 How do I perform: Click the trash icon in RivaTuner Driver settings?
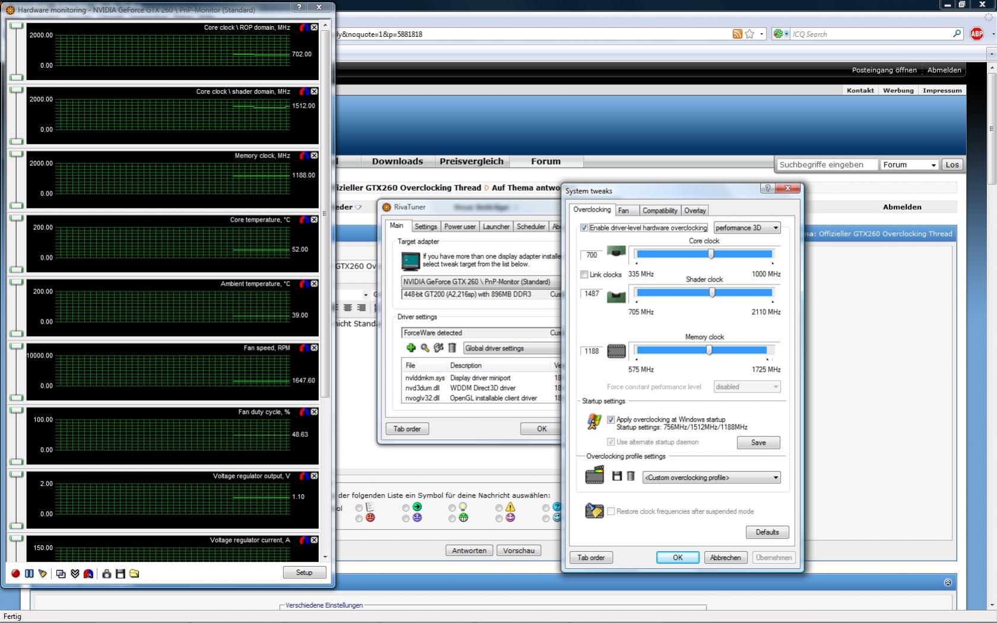click(452, 348)
